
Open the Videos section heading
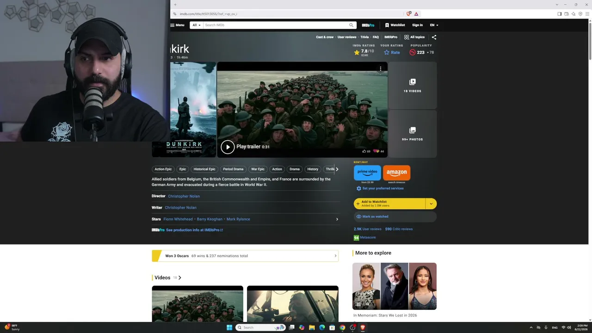(x=167, y=277)
